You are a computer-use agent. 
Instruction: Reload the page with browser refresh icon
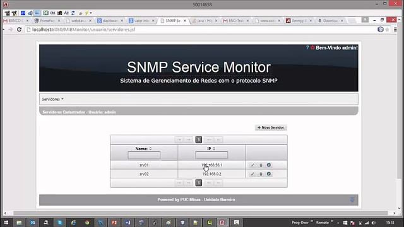click(x=19, y=30)
